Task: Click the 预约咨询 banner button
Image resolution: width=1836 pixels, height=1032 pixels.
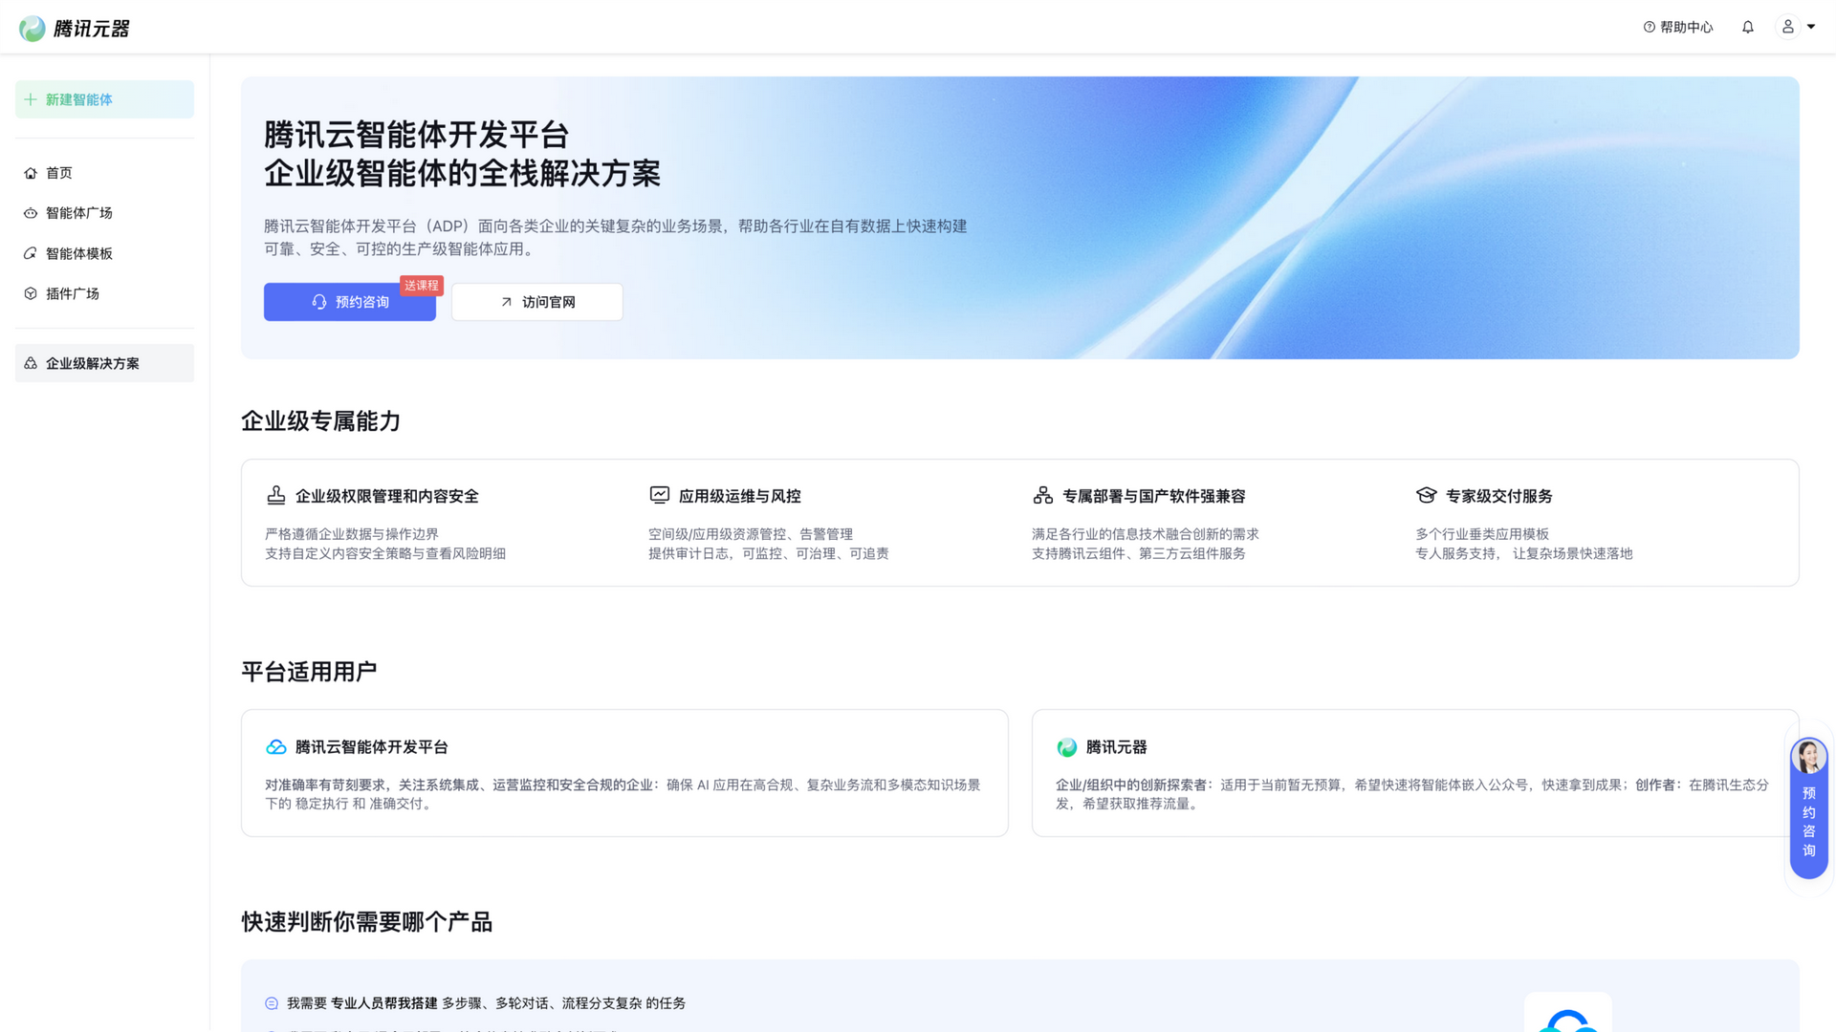Action: [x=350, y=302]
